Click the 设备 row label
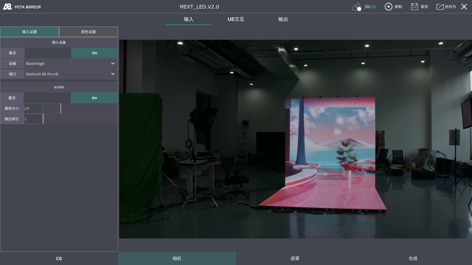The height and width of the screenshot is (265, 472). tap(12, 63)
